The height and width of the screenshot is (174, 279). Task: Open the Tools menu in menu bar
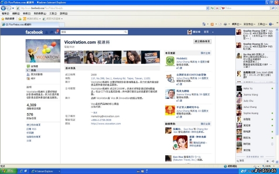pos(53,13)
